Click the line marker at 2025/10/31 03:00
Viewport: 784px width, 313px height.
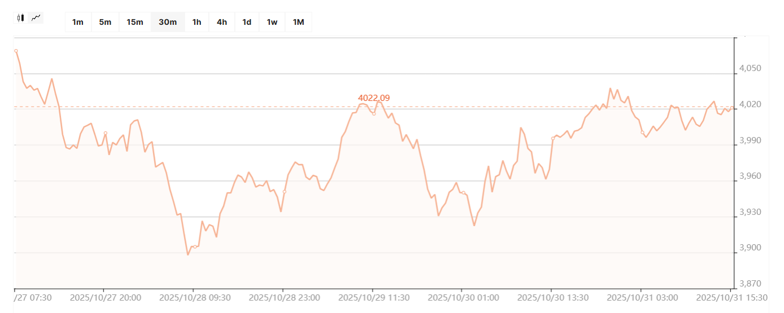click(642, 133)
